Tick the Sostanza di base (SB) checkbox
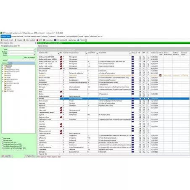Screen dimensions: 190x190 3,142
